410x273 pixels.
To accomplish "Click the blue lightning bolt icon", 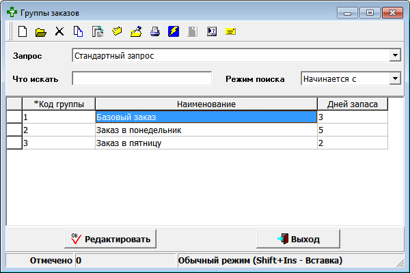I will coord(174,31).
